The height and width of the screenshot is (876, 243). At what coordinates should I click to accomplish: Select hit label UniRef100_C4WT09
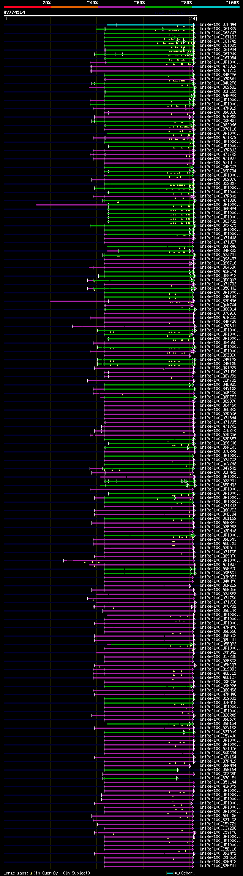coord(218,360)
